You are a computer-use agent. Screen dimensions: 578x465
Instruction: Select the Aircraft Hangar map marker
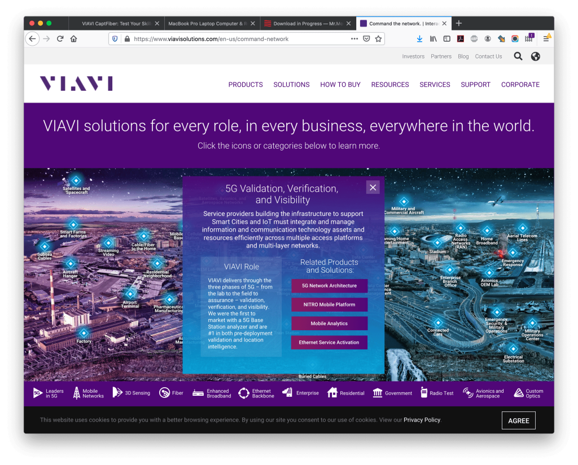[x=71, y=263]
